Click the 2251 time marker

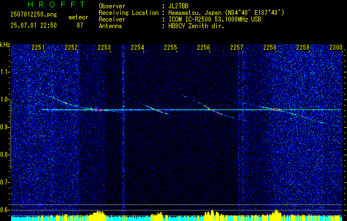point(38,47)
